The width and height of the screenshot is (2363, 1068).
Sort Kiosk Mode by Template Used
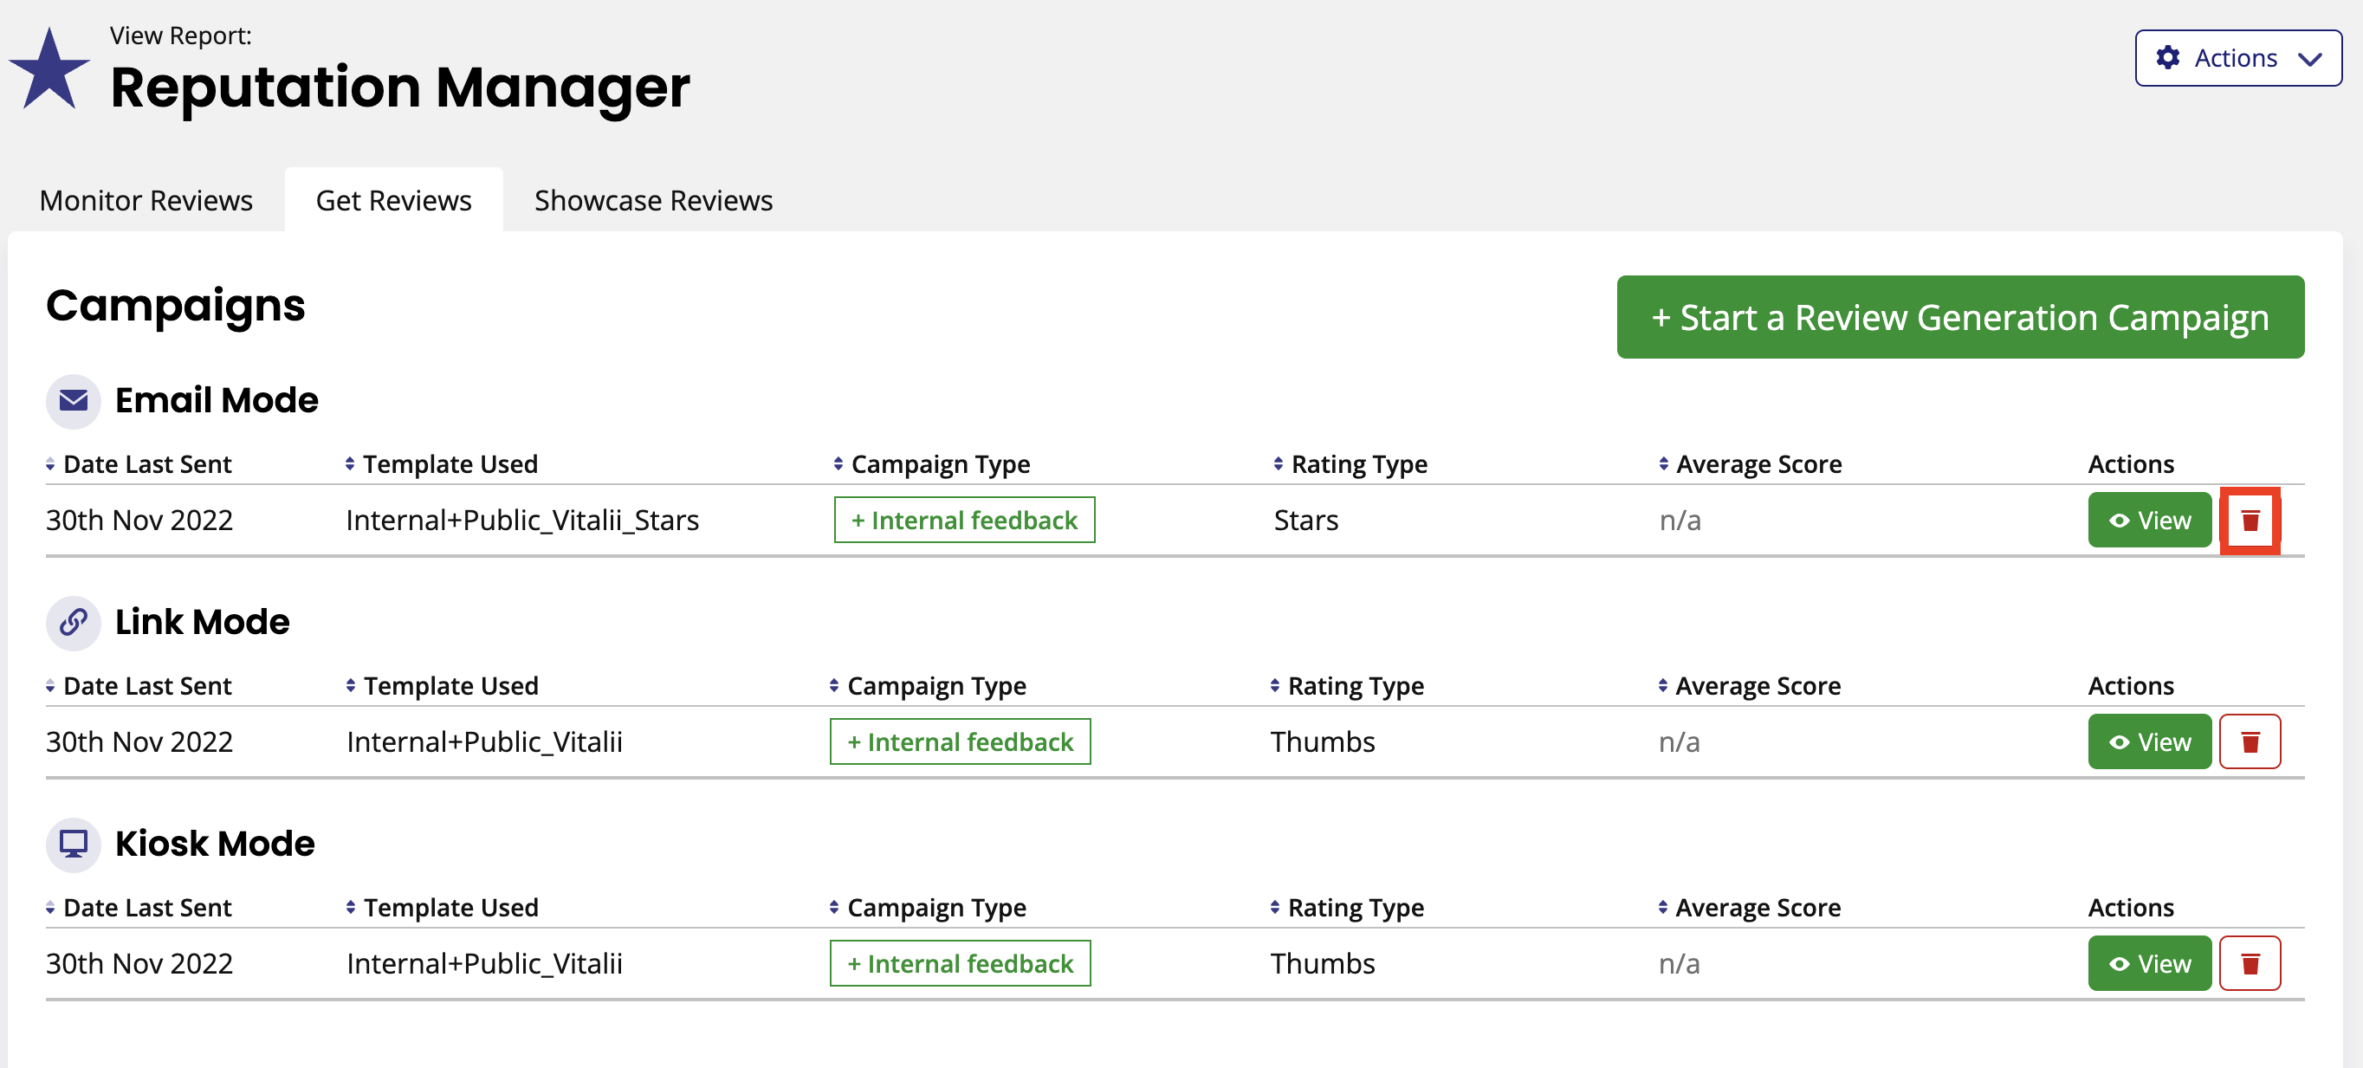click(x=442, y=908)
